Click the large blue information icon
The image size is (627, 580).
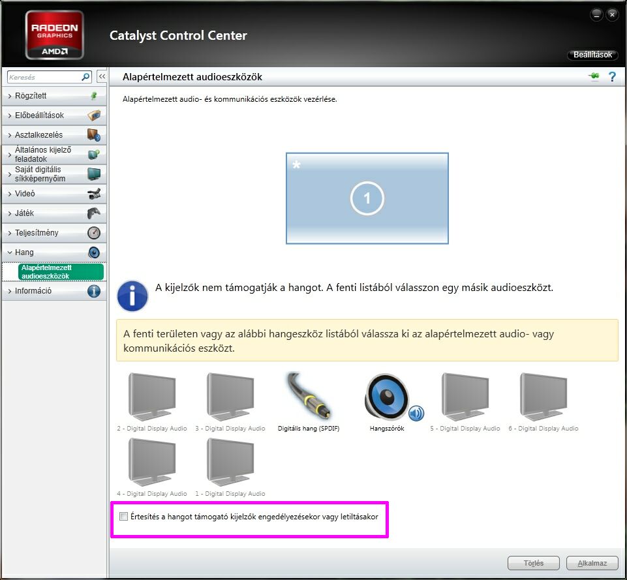(132, 296)
